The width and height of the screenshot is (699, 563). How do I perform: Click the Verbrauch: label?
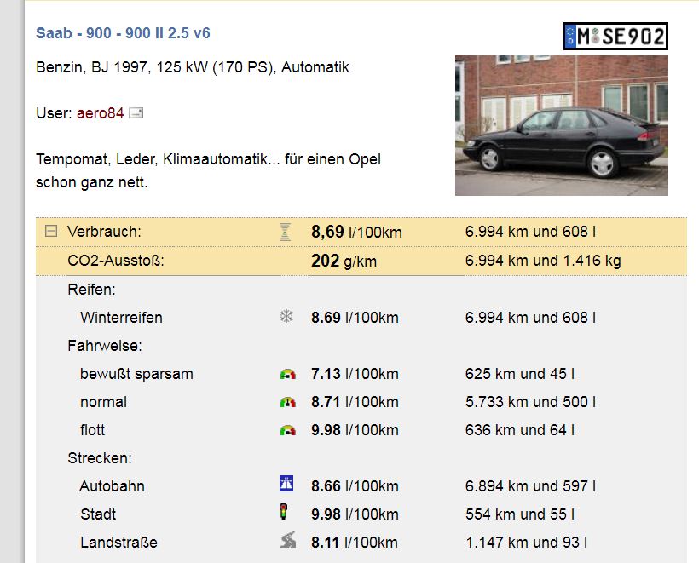[104, 232]
